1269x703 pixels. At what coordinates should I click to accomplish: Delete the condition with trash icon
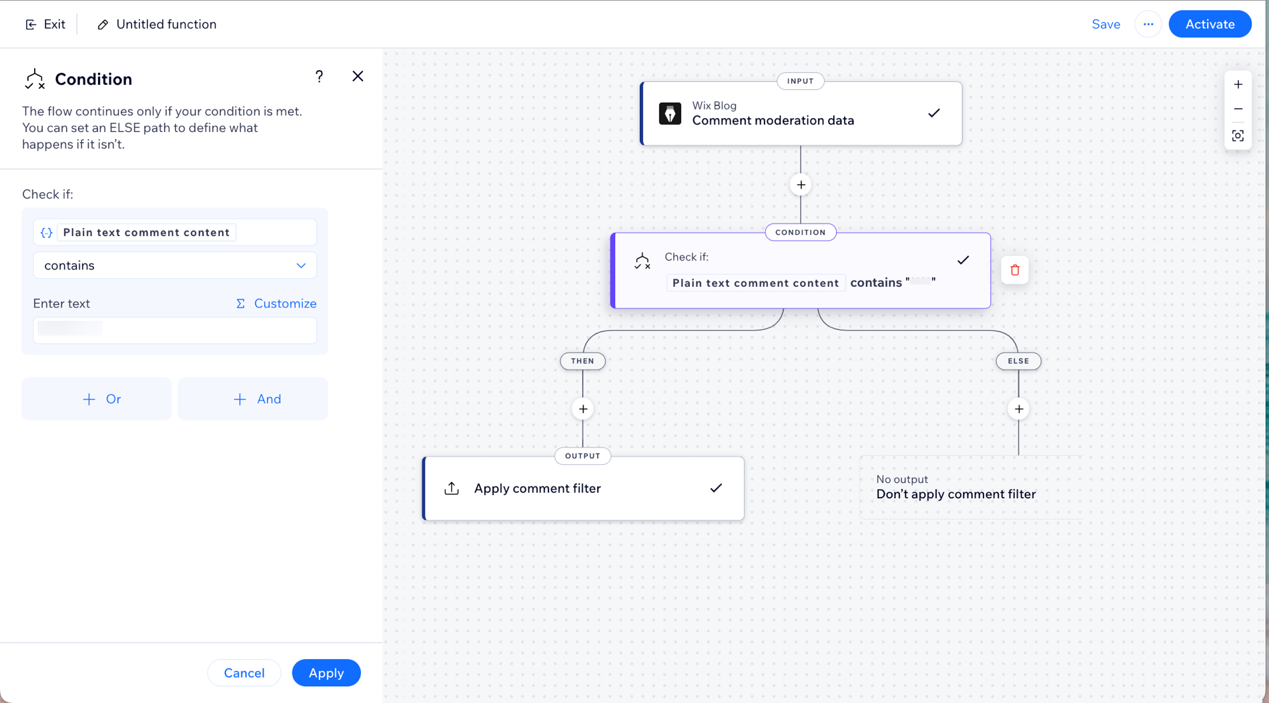(x=1014, y=270)
